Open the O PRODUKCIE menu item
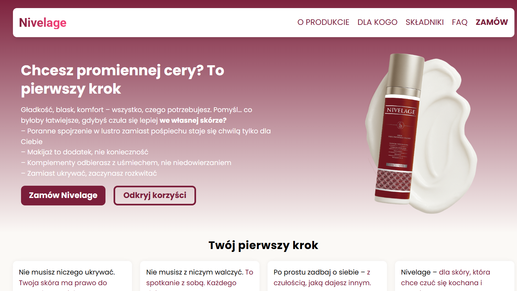 [323, 22]
